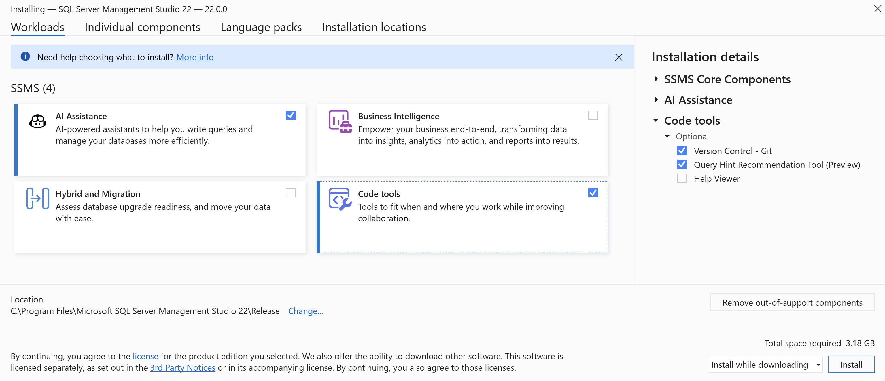Open the Language packs tab

261,27
